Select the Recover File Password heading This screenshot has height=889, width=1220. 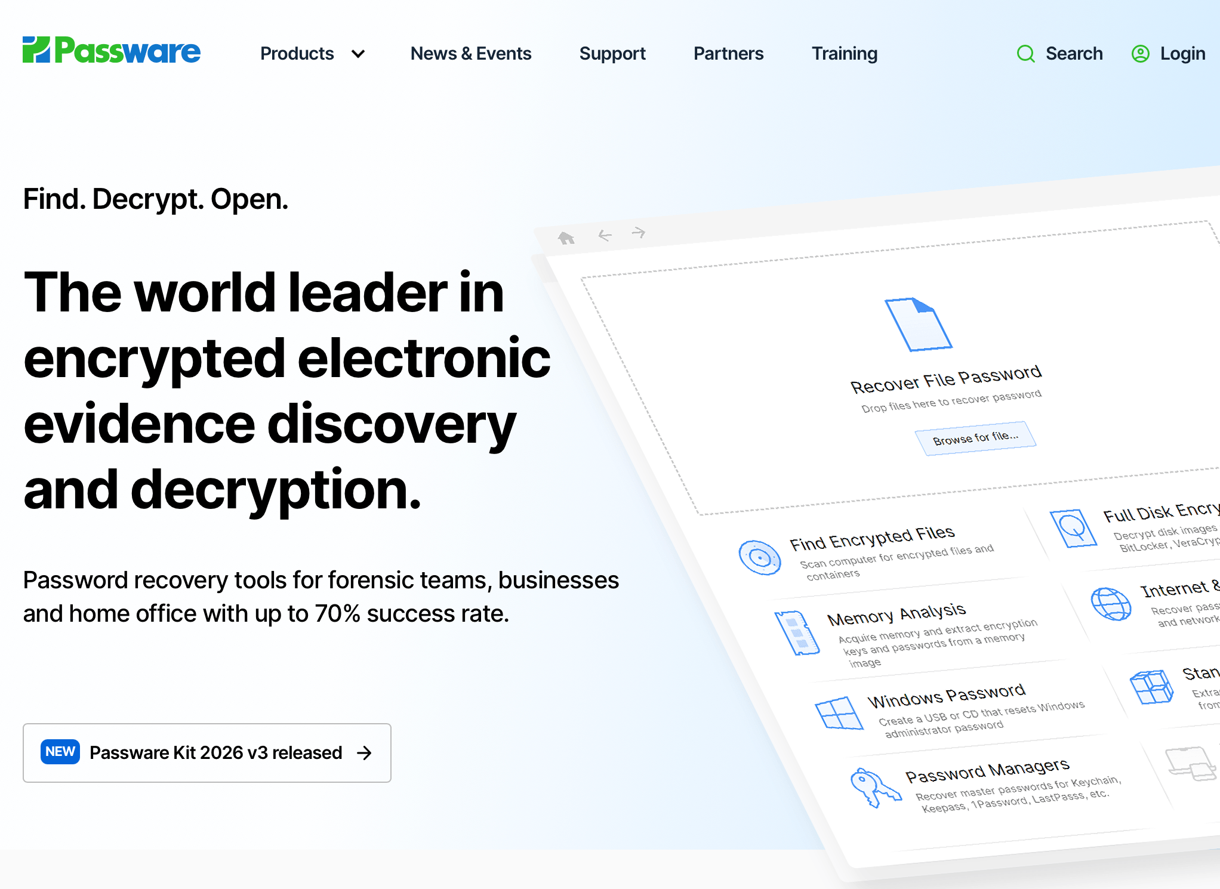946,379
